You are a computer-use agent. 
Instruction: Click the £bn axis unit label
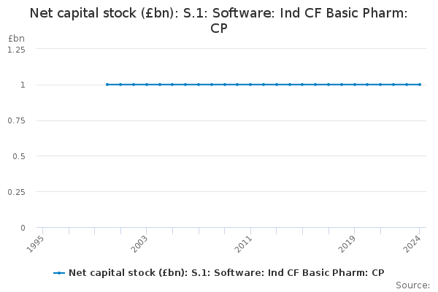pyautogui.click(x=16, y=38)
